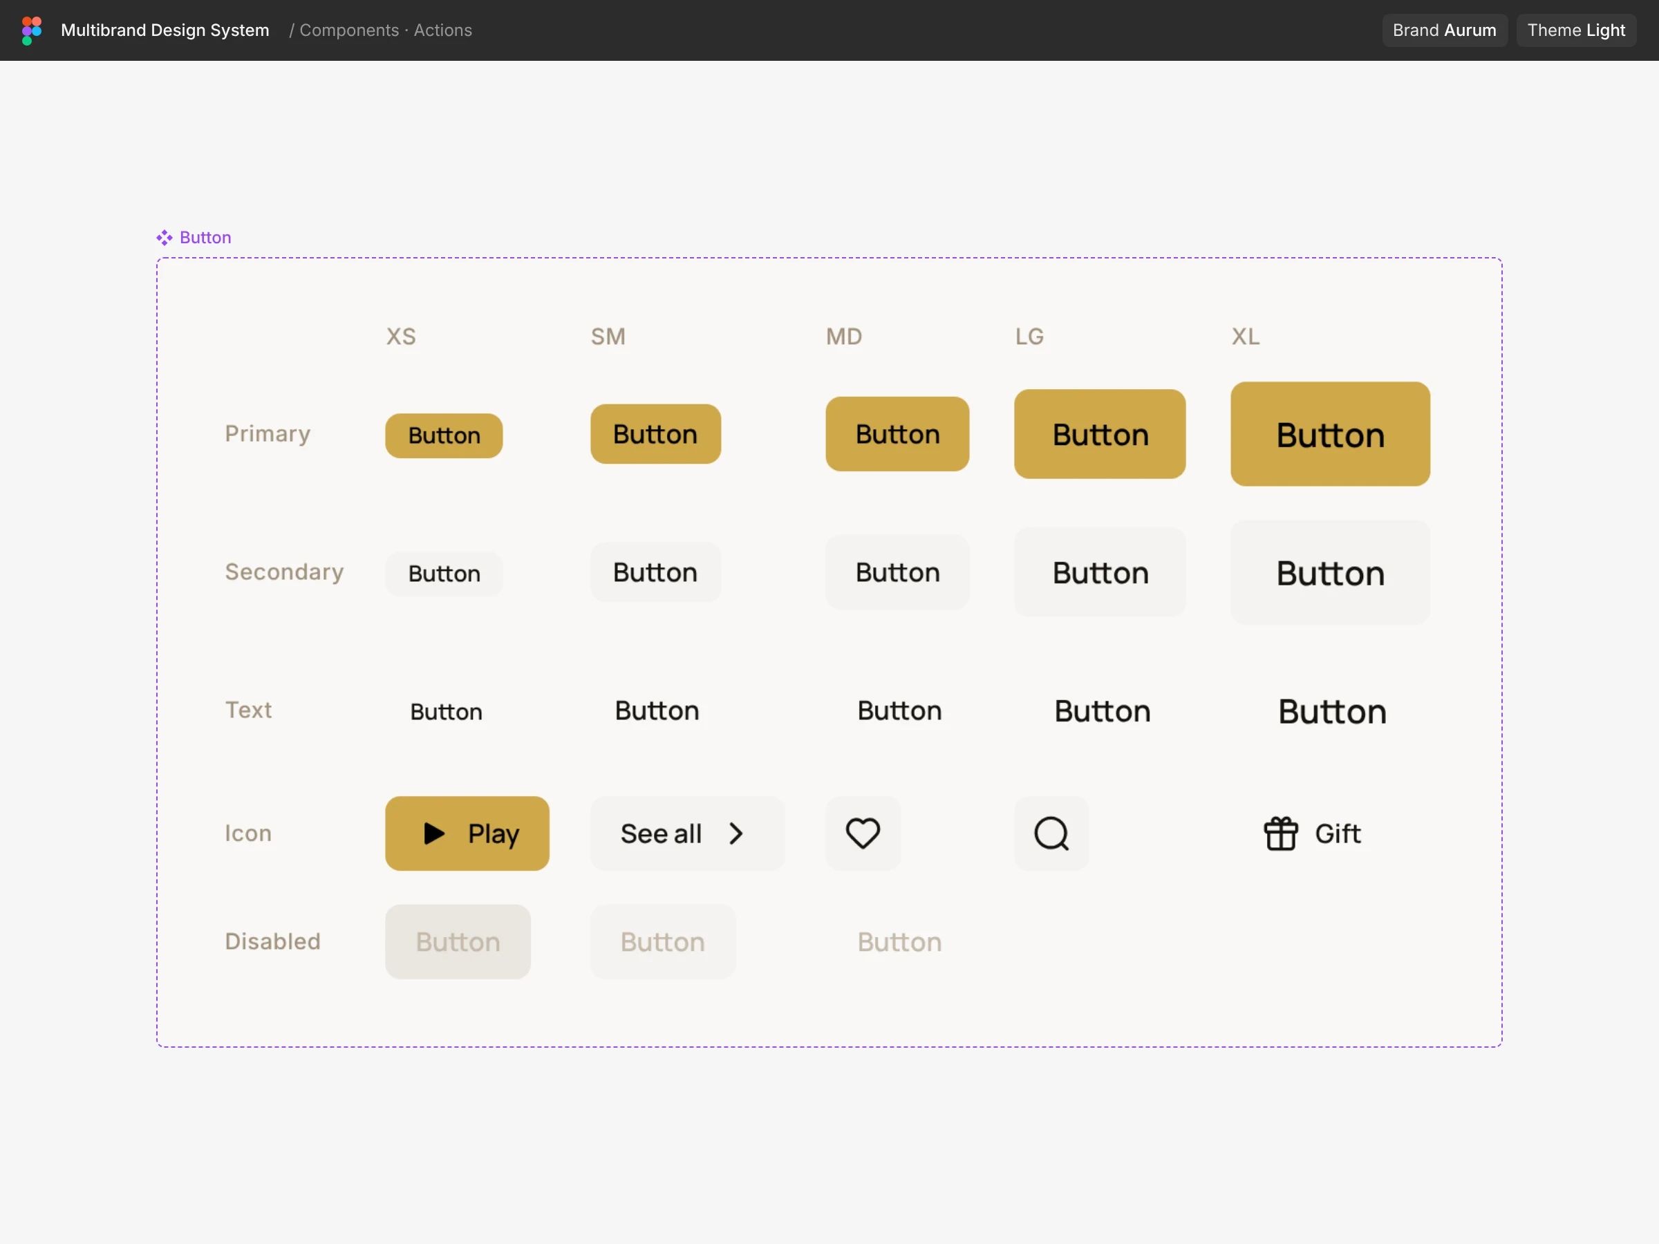Viewport: 1659px width, 1244px height.
Task: Click the MD Secondary button
Action: (897, 572)
